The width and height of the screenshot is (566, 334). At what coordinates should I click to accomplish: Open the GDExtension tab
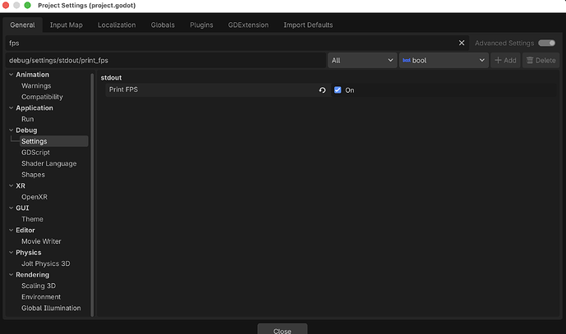[x=248, y=25]
